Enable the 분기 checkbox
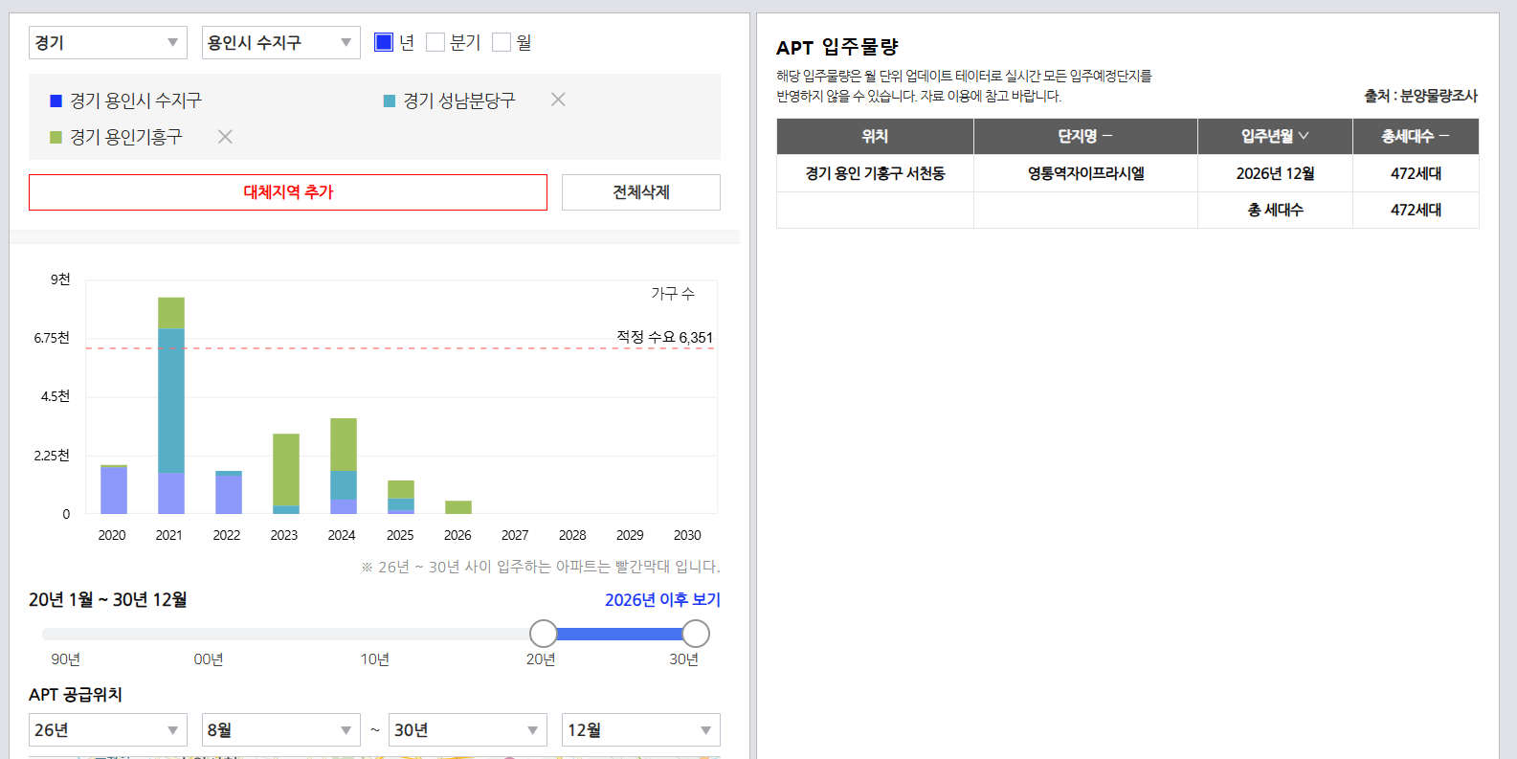Image resolution: width=1517 pixels, height=759 pixels. click(x=435, y=42)
